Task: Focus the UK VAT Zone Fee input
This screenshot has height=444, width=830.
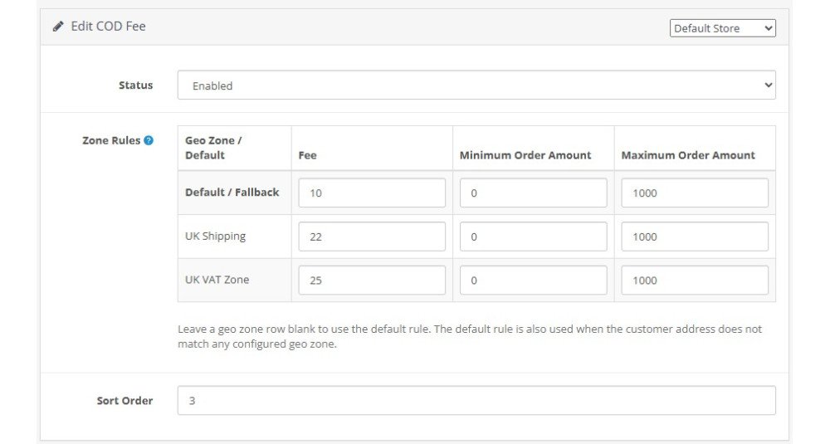Action: (x=372, y=281)
